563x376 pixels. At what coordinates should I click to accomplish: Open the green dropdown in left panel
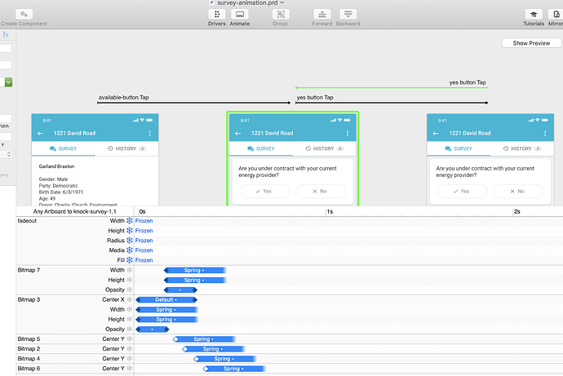click(8, 82)
